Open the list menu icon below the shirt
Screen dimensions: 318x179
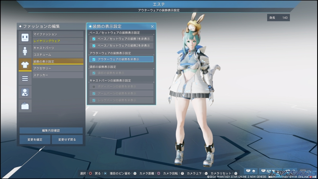pos(25,78)
